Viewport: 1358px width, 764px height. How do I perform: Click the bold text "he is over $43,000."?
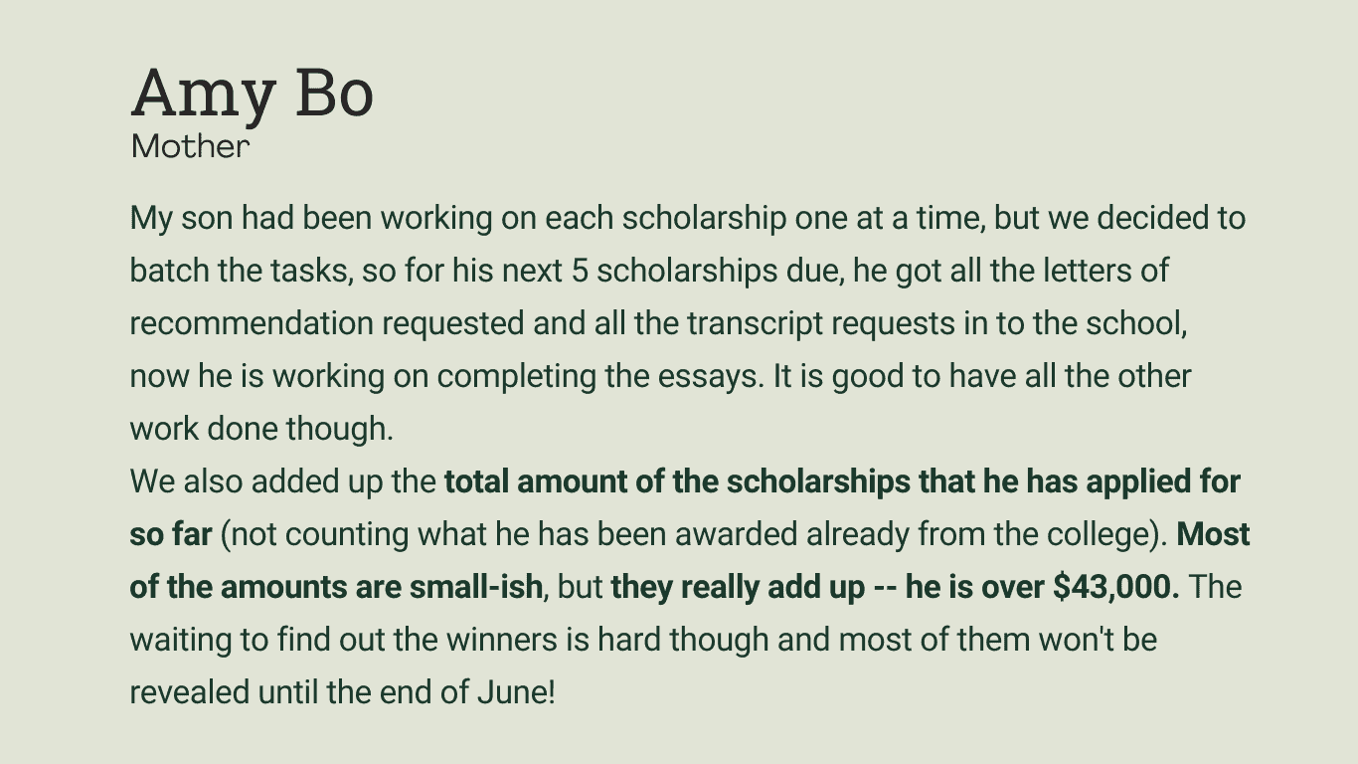click(1043, 587)
